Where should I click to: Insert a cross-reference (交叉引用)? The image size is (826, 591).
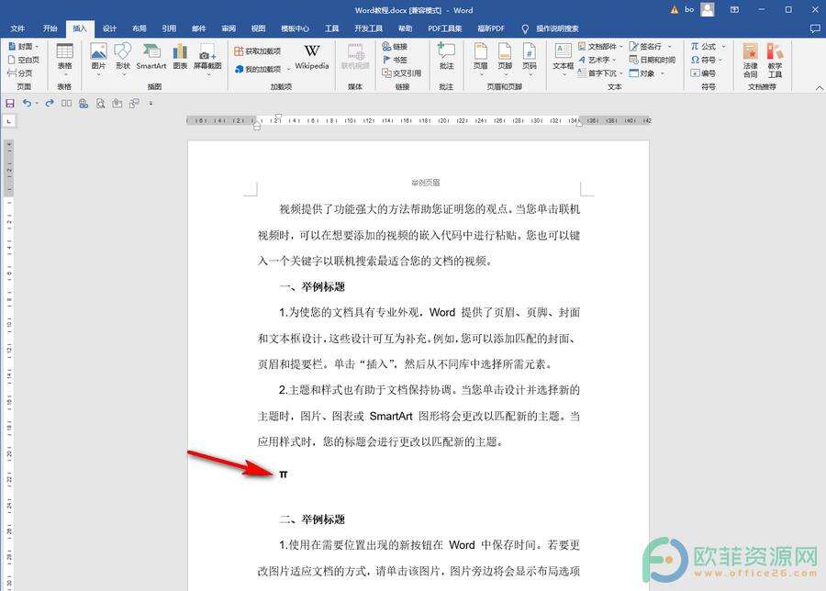[x=401, y=72]
